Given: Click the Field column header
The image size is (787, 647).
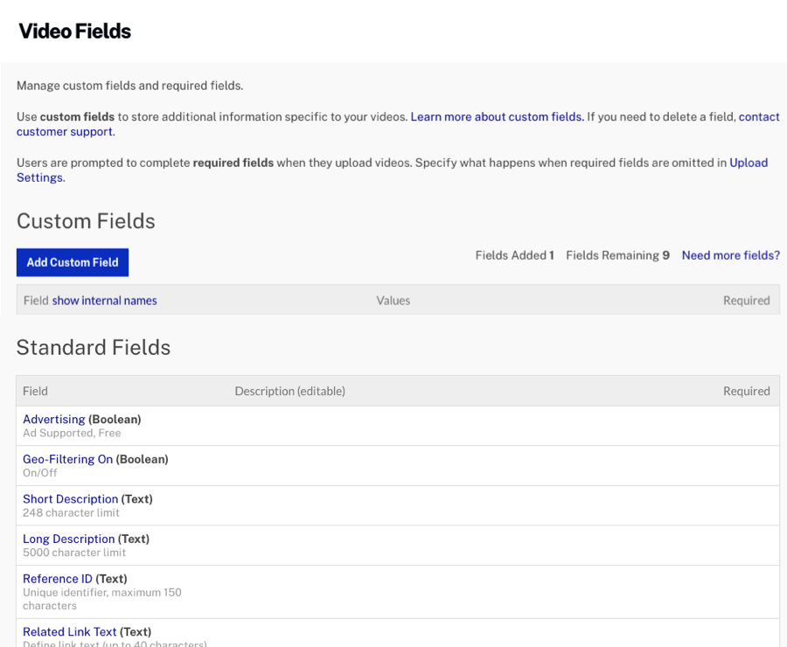Looking at the screenshot, I should point(34,391).
